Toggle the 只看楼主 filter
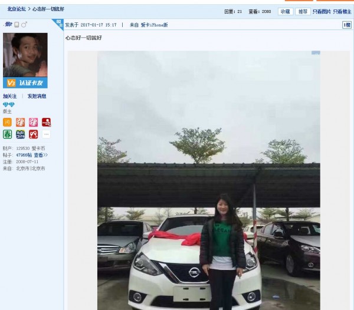Screen dimensions: 354x310 click(x=342, y=12)
